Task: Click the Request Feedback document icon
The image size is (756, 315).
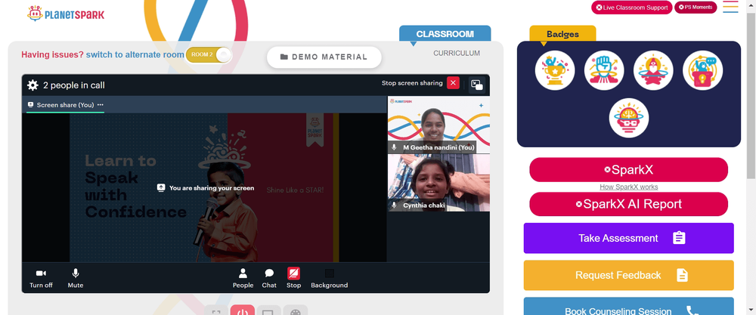Action: point(682,275)
